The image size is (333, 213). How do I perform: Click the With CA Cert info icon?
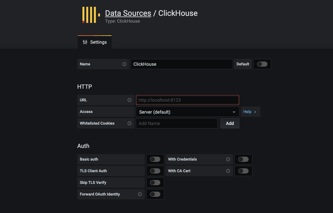tap(228, 171)
